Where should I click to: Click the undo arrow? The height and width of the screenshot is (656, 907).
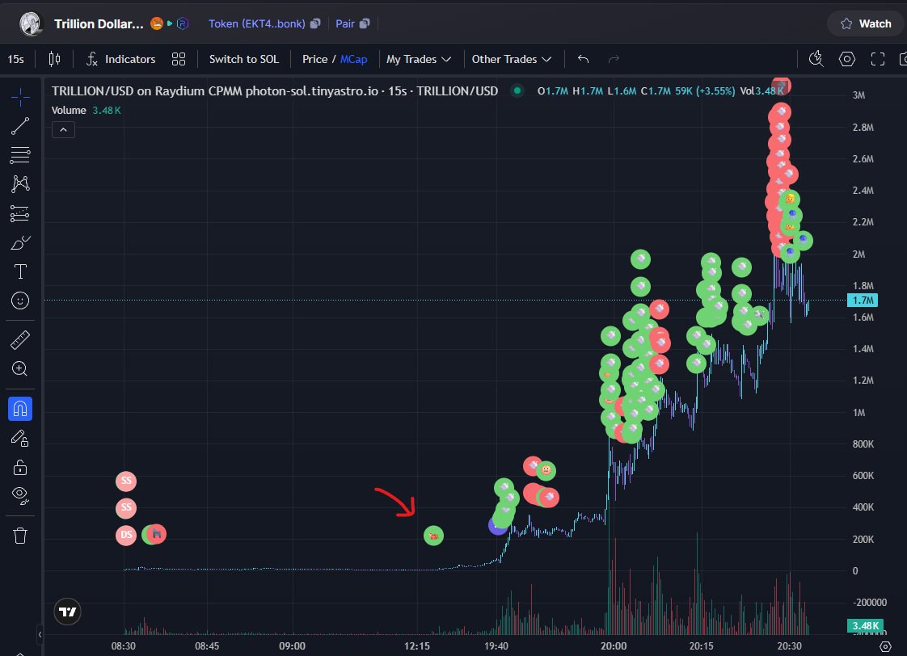pyautogui.click(x=583, y=59)
